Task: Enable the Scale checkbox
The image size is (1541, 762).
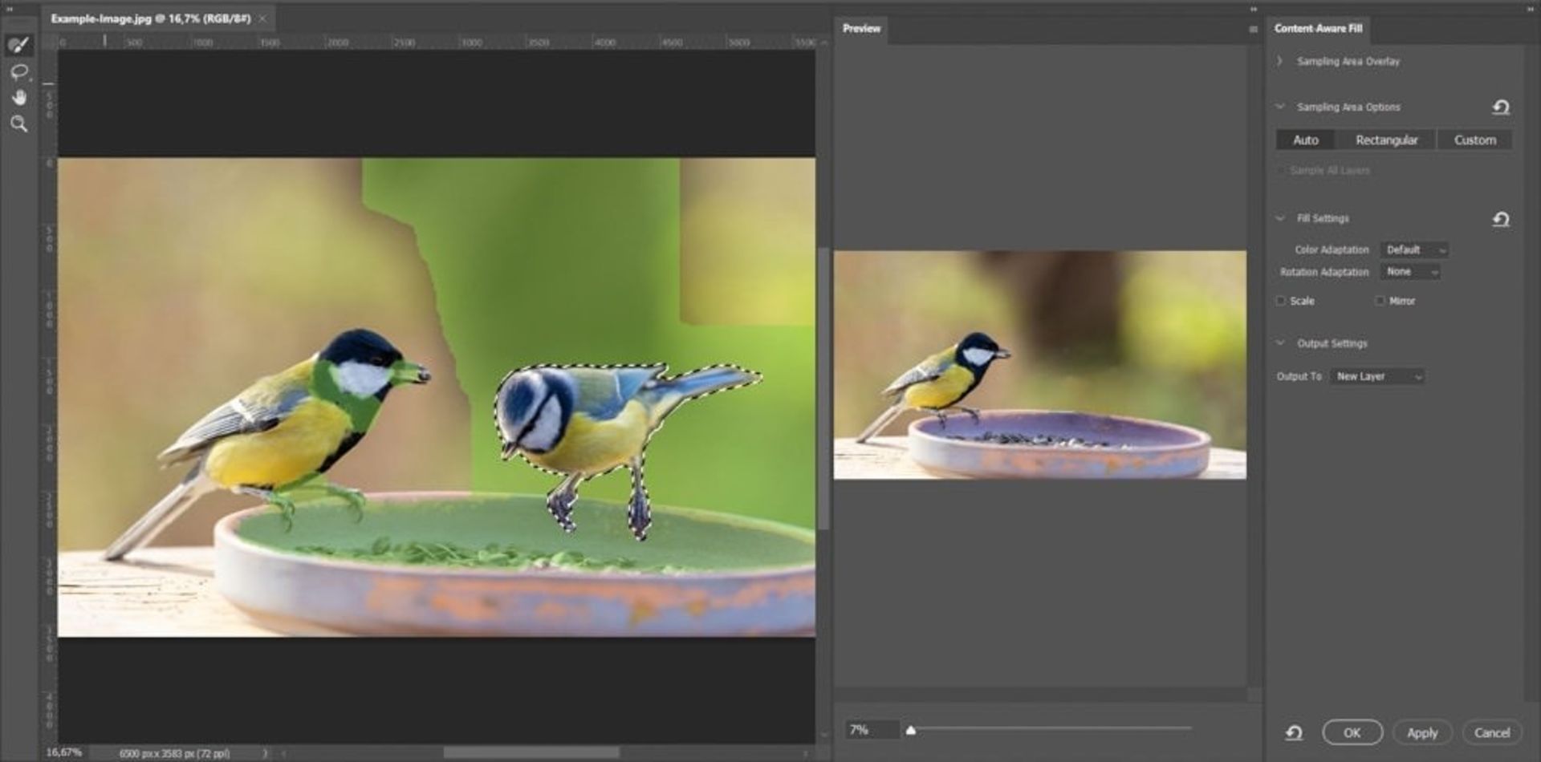Action: coord(1281,301)
